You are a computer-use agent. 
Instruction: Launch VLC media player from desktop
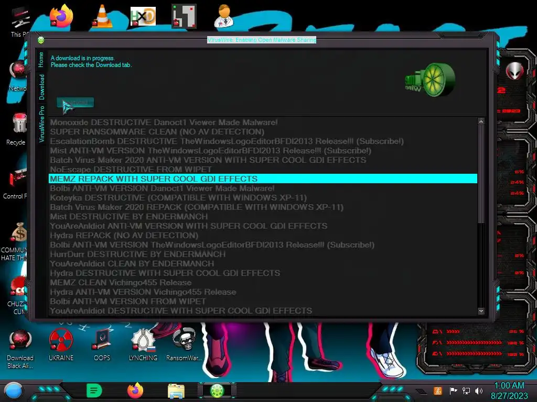click(102, 16)
